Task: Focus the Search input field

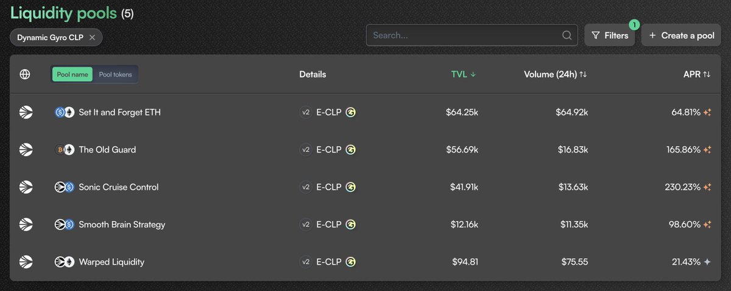Action: point(472,35)
